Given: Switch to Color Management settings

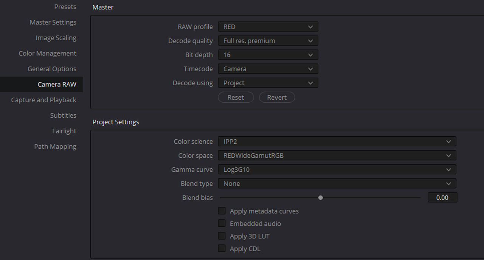Looking at the screenshot, I should tap(48, 53).
